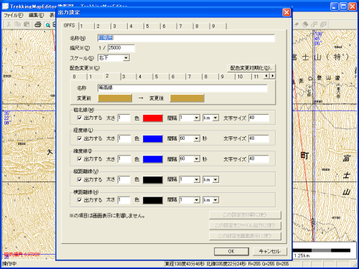Image resolution: width=359 pixels, height=269 pixels.
Task: Switch to the OPFS settings tab
Action: pyautogui.click(x=70, y=26)
